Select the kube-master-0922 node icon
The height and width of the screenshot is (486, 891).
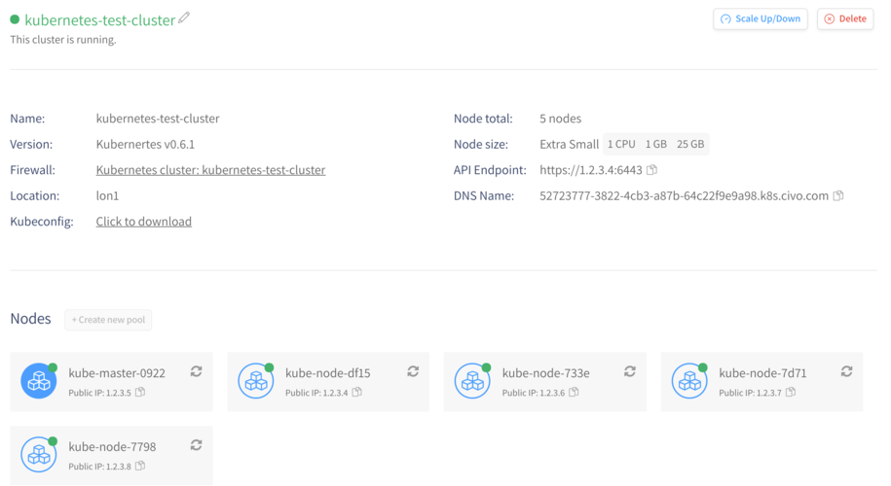pyautogui.click(x=39, y=380)
